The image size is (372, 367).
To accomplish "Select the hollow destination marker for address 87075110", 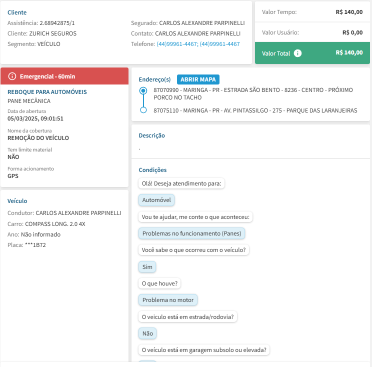I will coord(143,110).
